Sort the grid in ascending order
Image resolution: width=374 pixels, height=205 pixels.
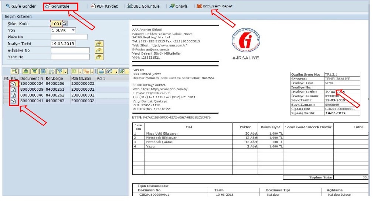(26, 72)
